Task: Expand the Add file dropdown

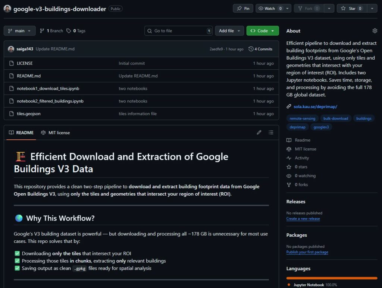Action: click(x=229, y=31)
